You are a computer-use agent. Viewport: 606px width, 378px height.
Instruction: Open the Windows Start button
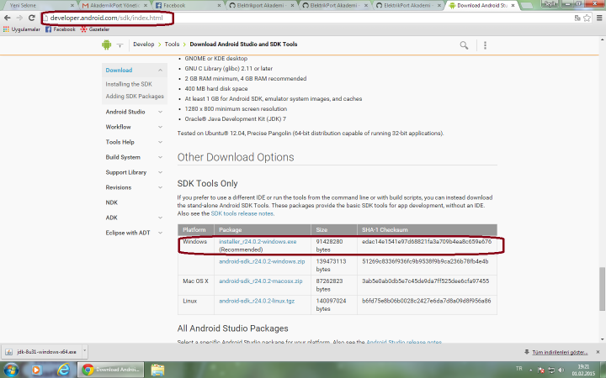coord(10,370)
